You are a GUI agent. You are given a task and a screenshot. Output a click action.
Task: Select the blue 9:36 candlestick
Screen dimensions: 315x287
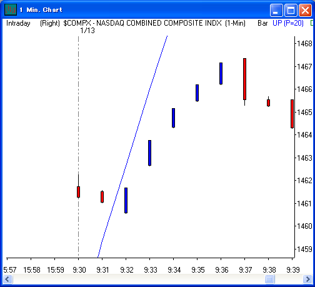click(x=221, y=73)
